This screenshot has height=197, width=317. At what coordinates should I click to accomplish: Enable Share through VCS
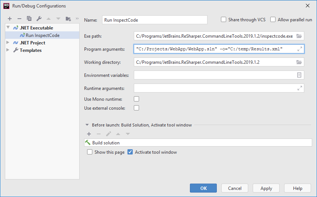(x=224, y=20)
